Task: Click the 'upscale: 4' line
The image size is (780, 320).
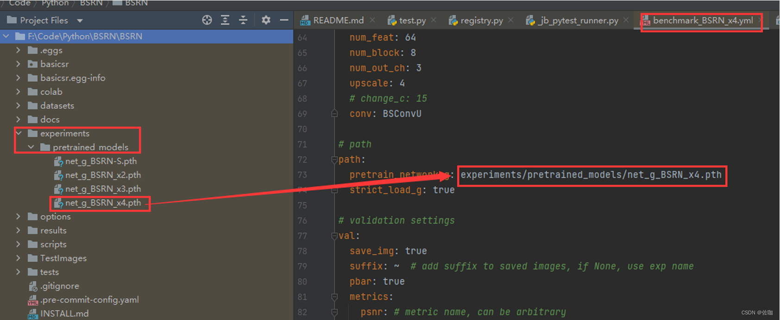Action: tap(377, 83)
